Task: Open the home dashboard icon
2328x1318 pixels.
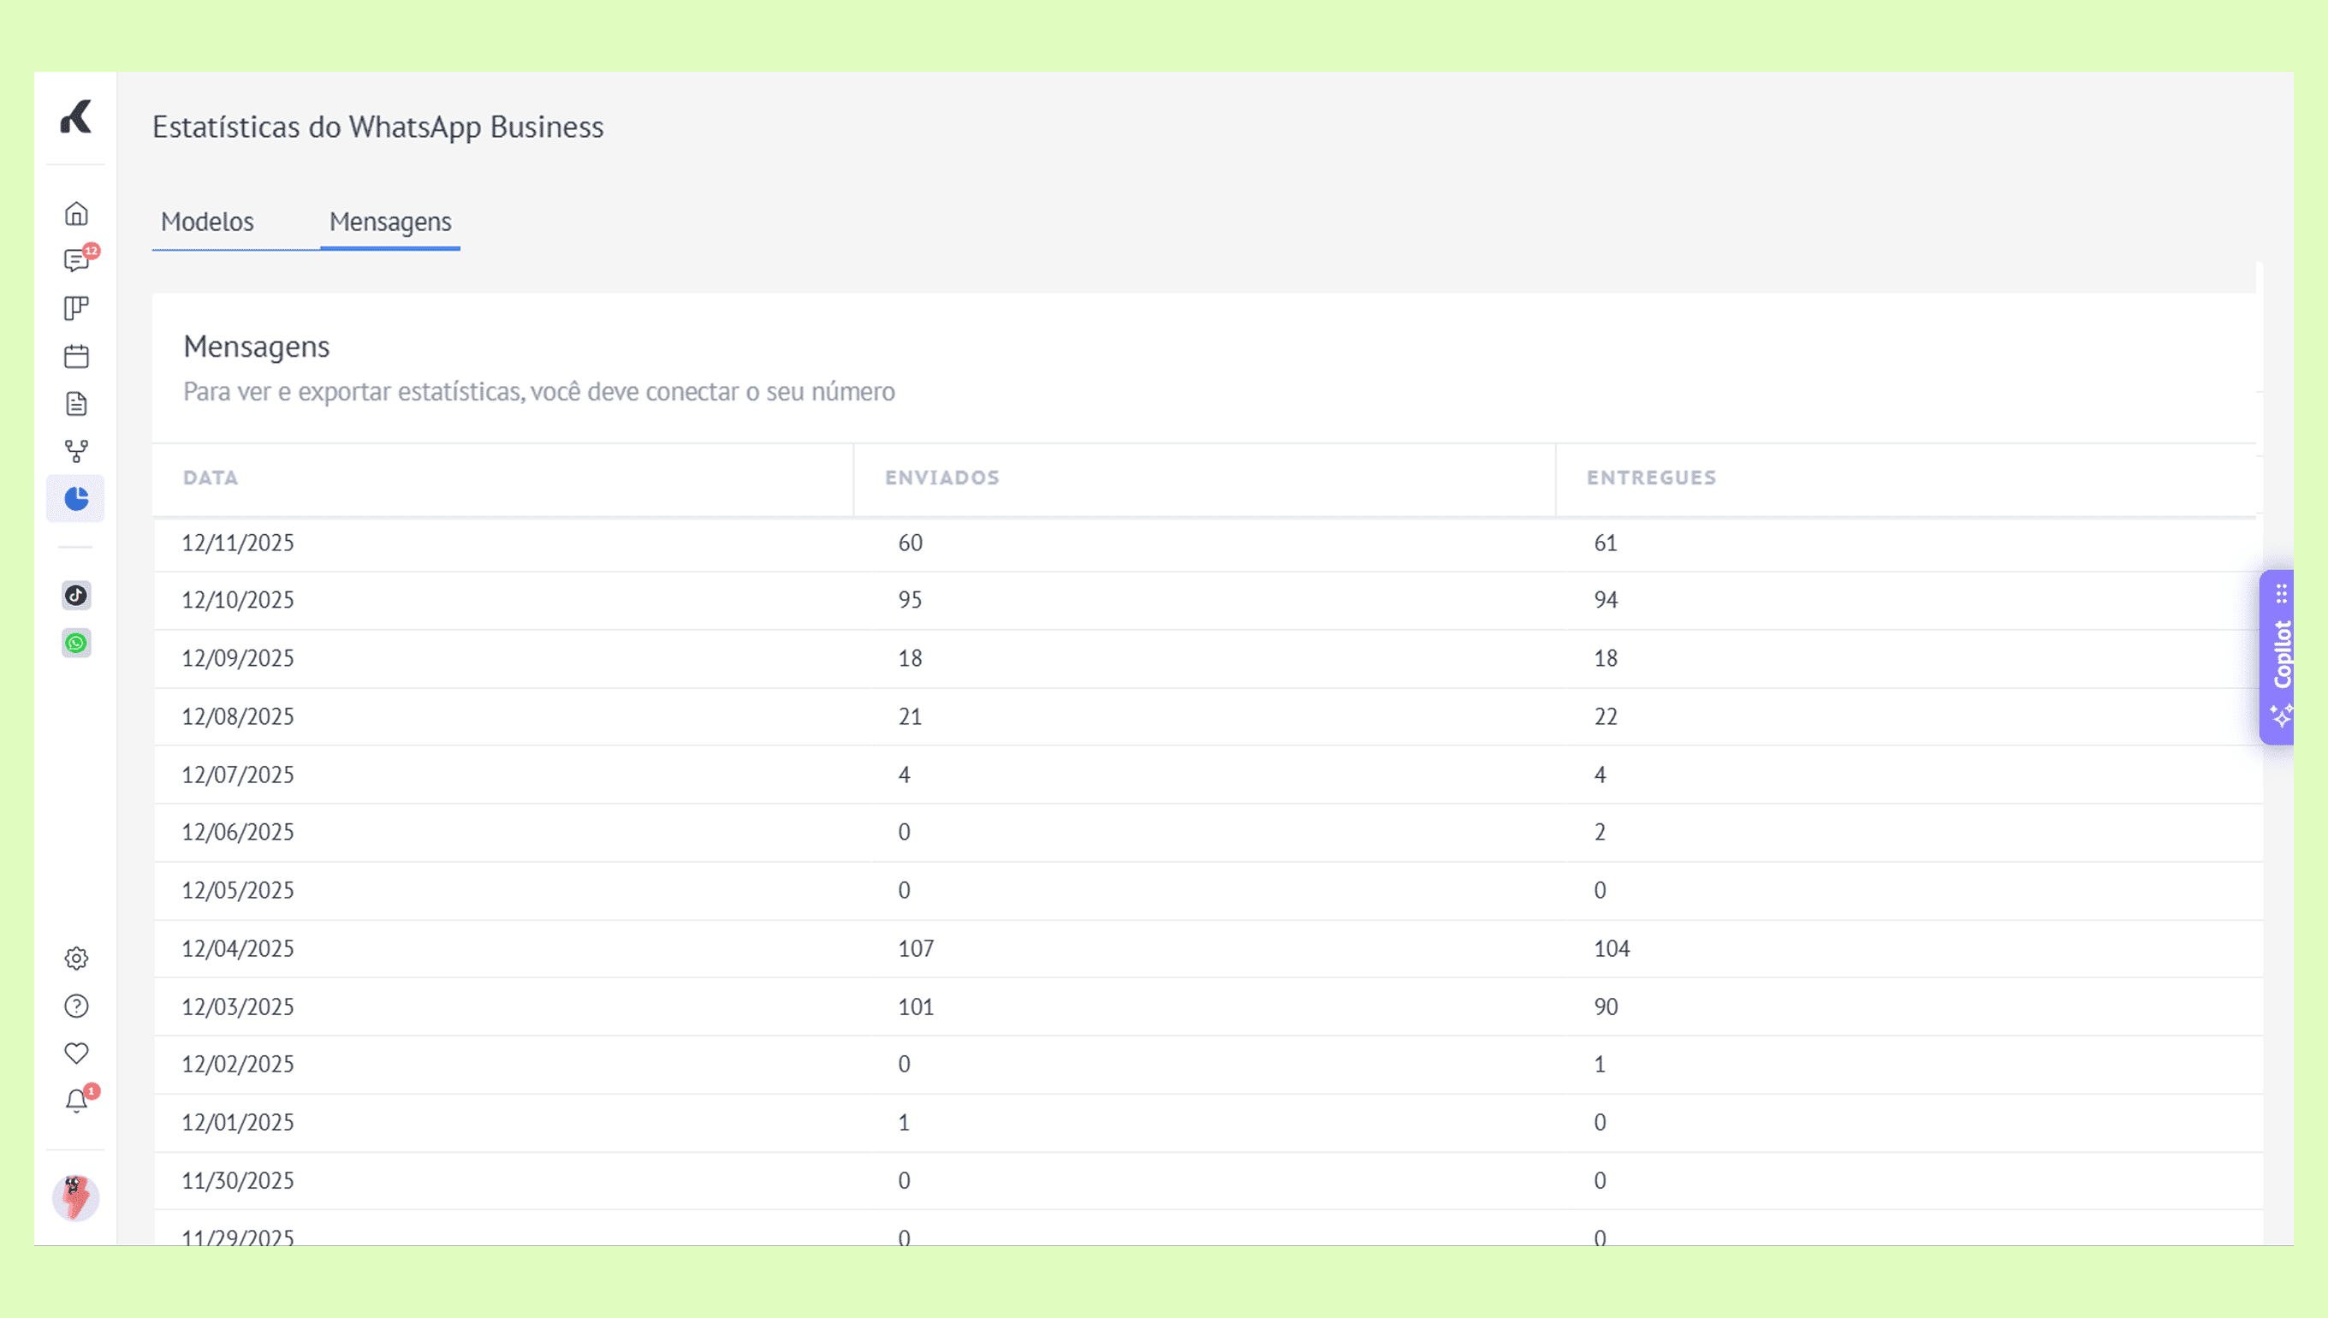Action: point(76,214)
